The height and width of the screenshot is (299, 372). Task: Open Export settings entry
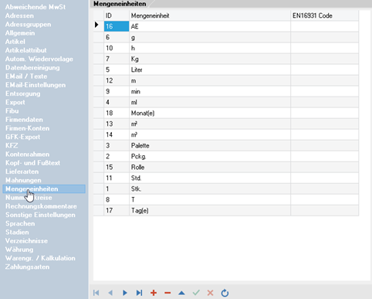coord(15,102)
